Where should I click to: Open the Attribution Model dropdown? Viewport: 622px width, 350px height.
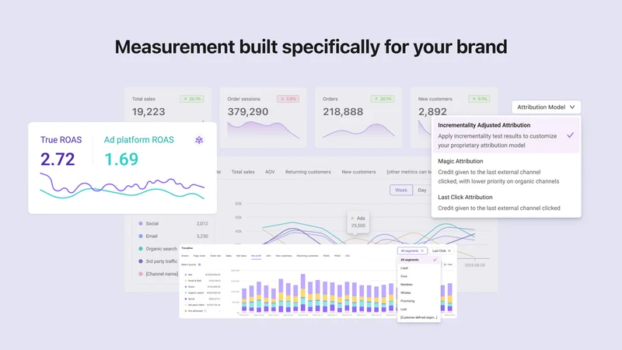546,107
